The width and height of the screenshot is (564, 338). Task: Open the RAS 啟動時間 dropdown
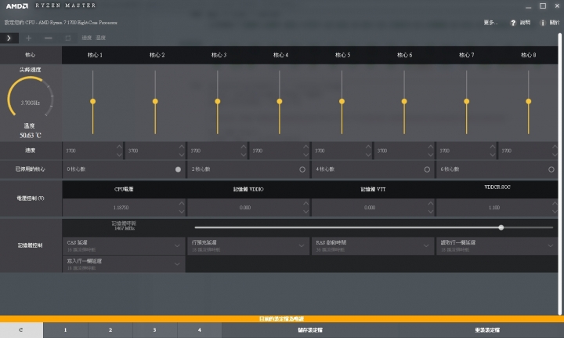428,245
